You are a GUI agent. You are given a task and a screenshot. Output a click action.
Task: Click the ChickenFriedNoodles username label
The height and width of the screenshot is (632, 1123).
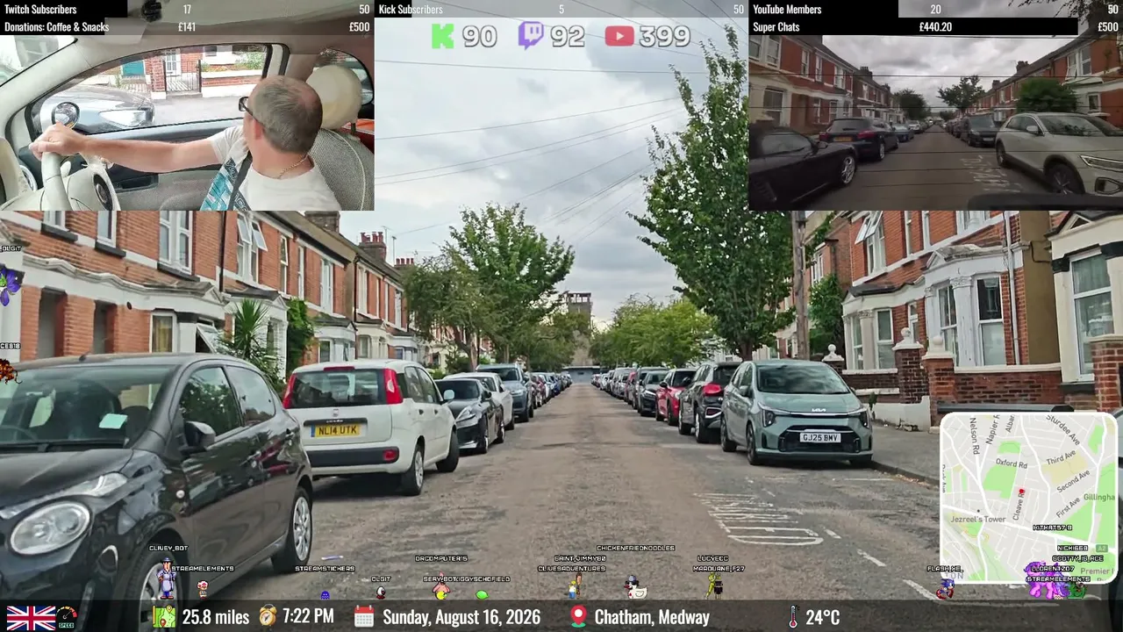tap(635, 548)
